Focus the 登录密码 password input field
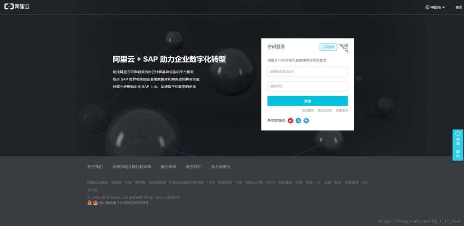 (307, 86)
